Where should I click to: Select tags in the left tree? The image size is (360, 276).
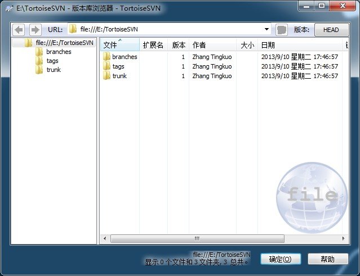point(52,61)
